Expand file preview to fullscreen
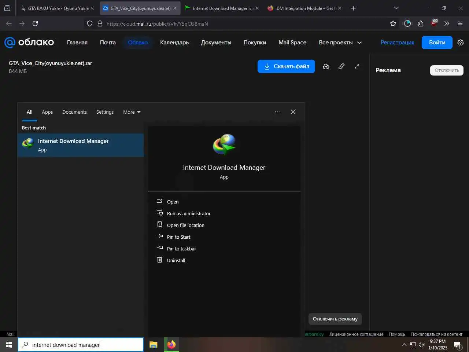Screen dimensions: 469x352 [x=357, y=66]
